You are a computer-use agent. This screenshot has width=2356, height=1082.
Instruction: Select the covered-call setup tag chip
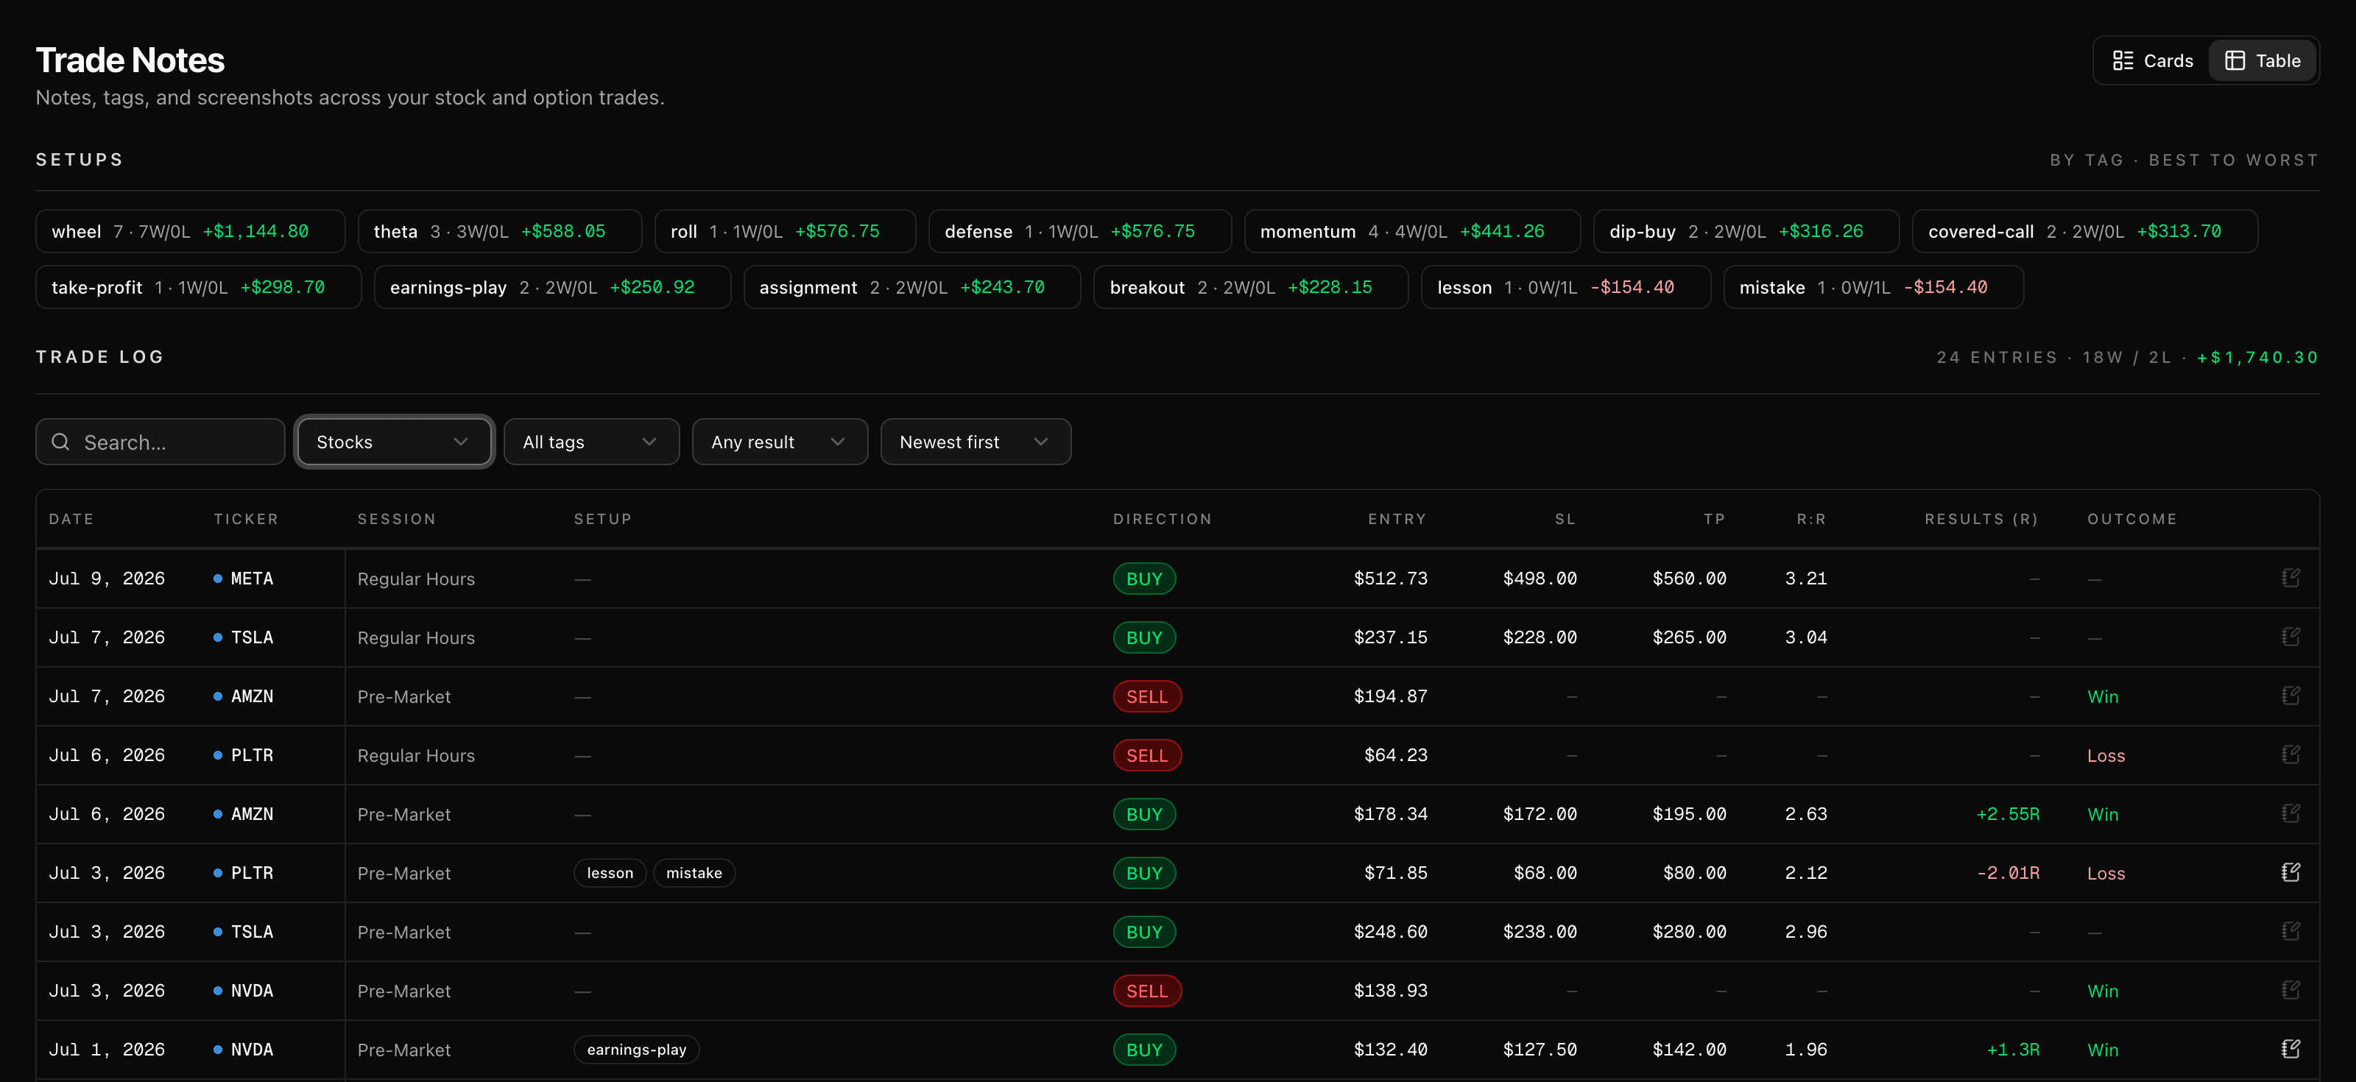(2084, 231)
